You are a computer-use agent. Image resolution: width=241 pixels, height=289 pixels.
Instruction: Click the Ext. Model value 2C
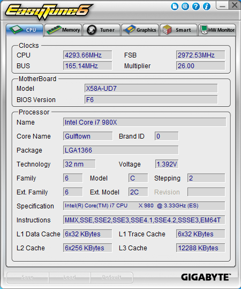point(138,192)
